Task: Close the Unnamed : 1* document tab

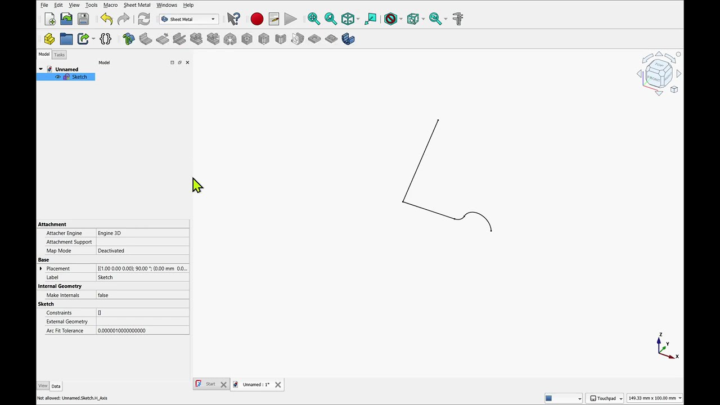Action: click(x=278, y=385)
